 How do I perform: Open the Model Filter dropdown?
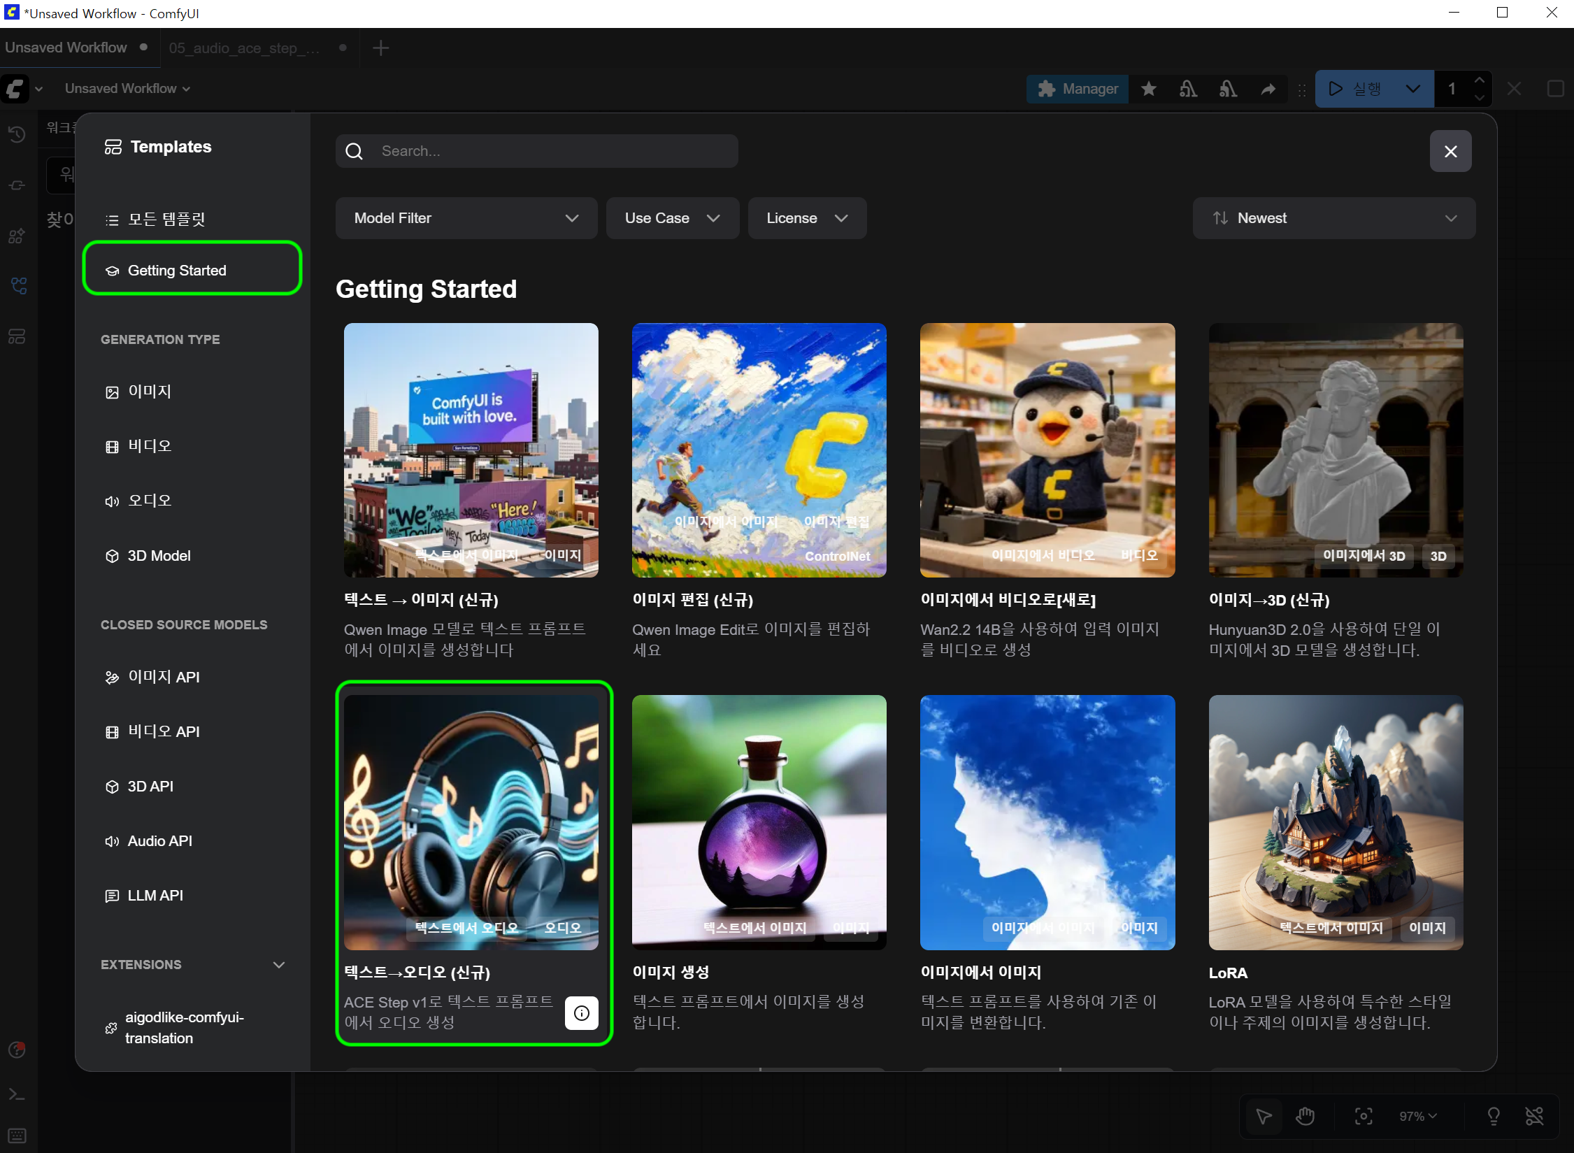click(466, 218)
